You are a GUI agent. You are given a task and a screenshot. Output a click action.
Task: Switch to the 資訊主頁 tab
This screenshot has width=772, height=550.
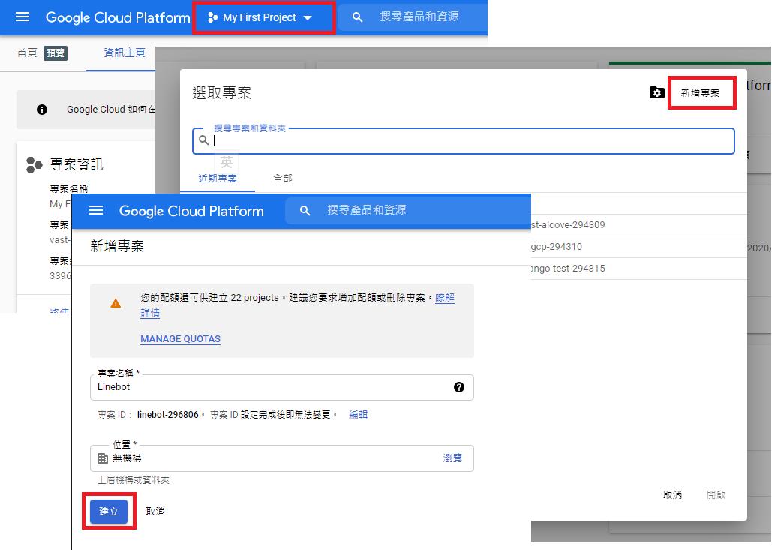[x=125, y=53]
